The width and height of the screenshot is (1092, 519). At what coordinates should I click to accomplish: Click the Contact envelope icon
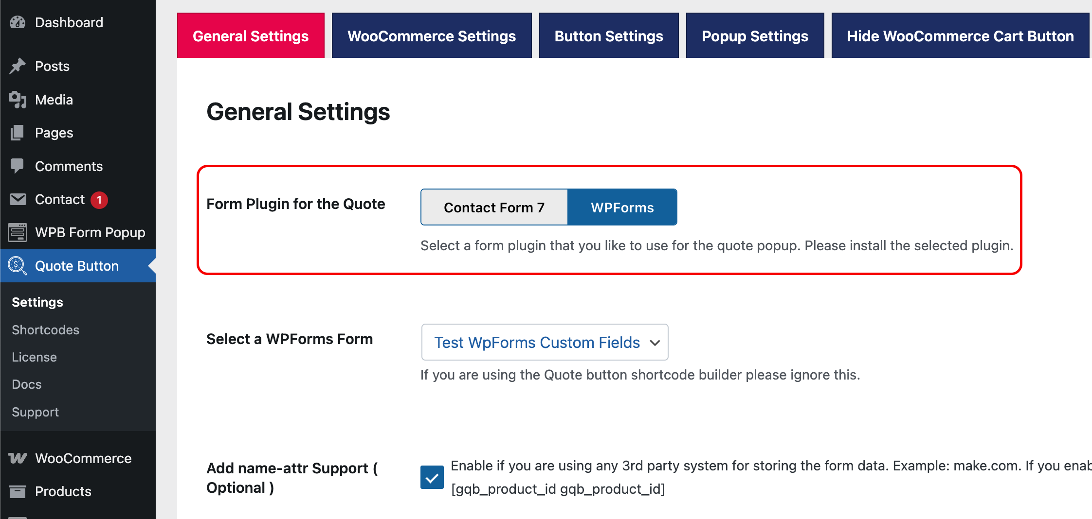click(x=18, y=199)
